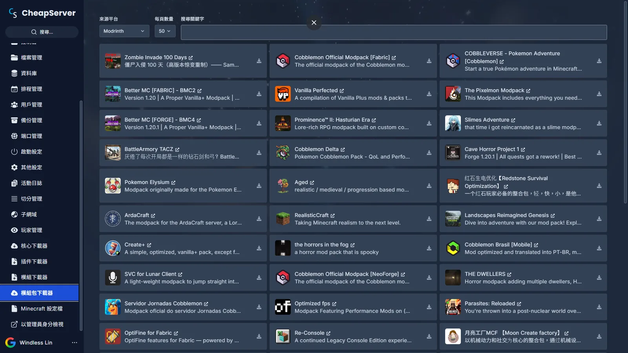This screenshot has width=628, height=353.
Task: Open external link for THE DWELLERS
Action: tap(509, 274)
